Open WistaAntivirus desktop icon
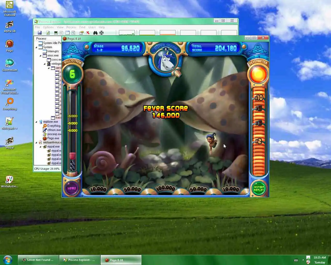 (x=10, y=182)
